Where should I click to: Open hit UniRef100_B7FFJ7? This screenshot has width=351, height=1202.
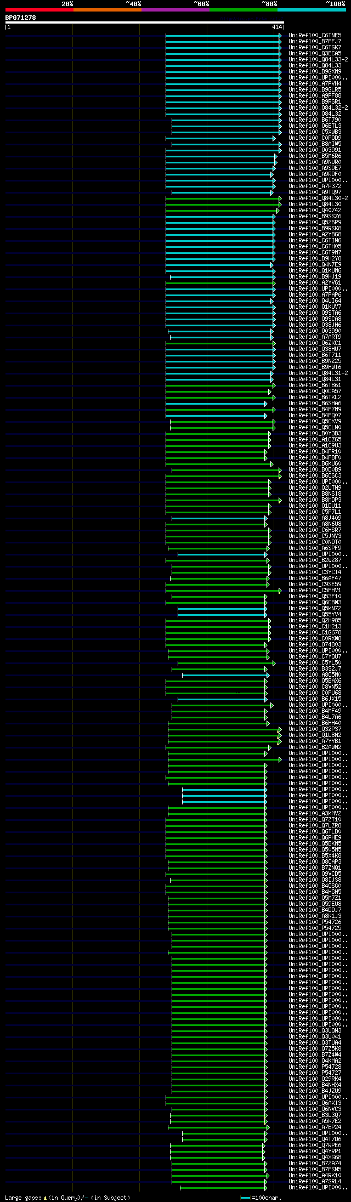click(315, 41)
